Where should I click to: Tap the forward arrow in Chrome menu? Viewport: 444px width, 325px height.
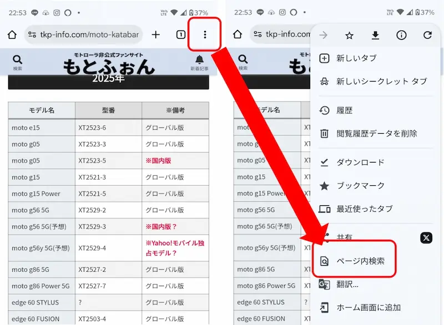click(324, 35)
